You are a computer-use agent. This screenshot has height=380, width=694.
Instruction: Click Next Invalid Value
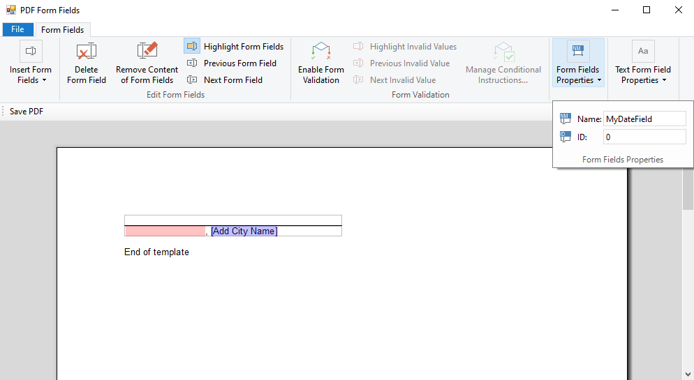394,80
